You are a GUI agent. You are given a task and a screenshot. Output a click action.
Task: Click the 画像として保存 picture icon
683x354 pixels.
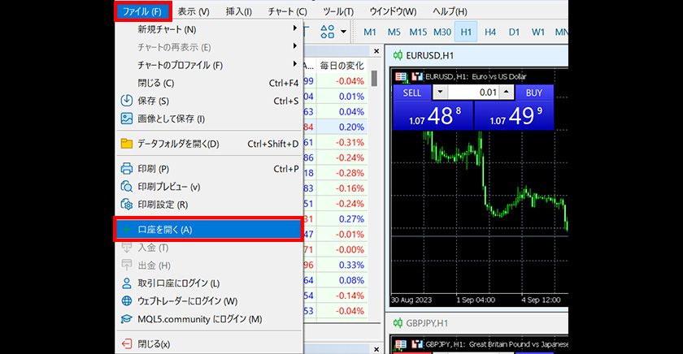pyautogui.click(x=126, y=119)
